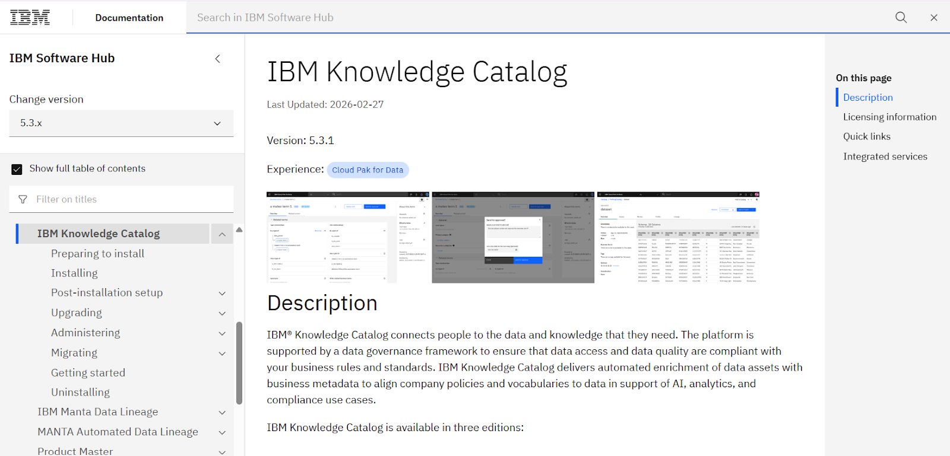This screenshot has height=456, width=950.
Task: Open the third dataset table screenshot thumbnail
Action: point(679,237)
